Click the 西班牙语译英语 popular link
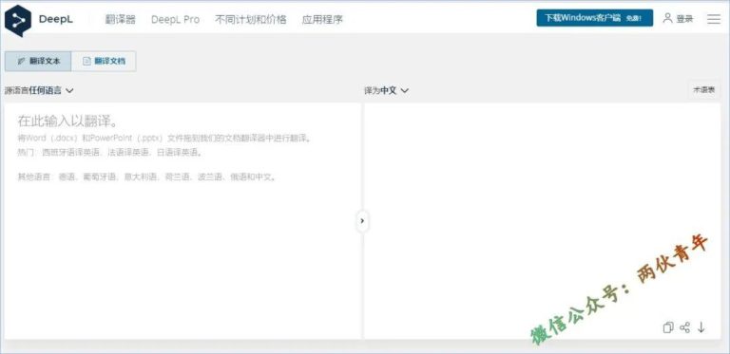 tap(70, 153)
